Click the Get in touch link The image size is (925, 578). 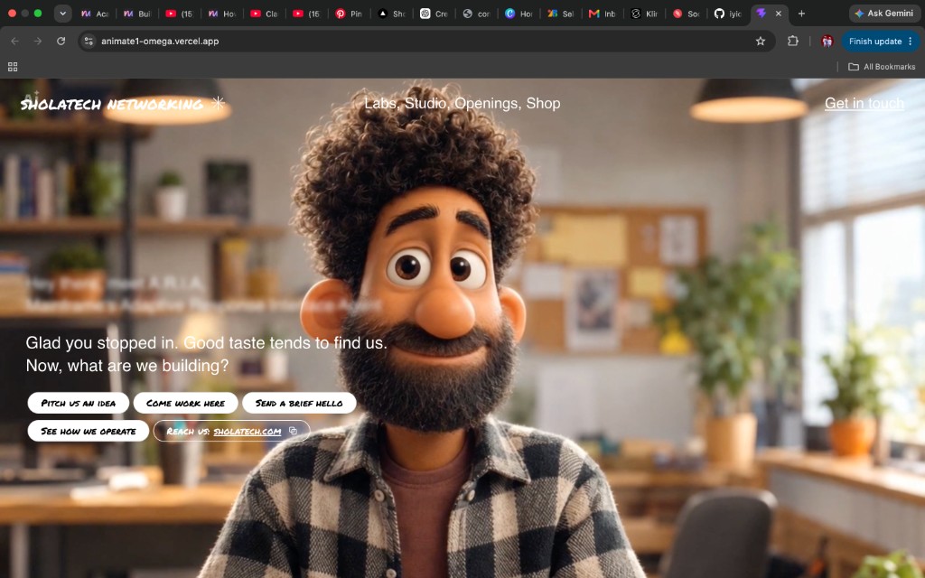pos(864,103)
